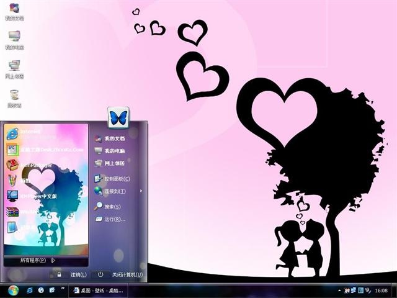Open 我的电脑 desktop icon
Viewport: 397px width, 298px height.
click(x=14, y=40)
